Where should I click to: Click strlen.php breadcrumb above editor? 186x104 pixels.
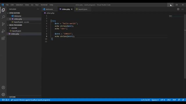coord(50,13)
